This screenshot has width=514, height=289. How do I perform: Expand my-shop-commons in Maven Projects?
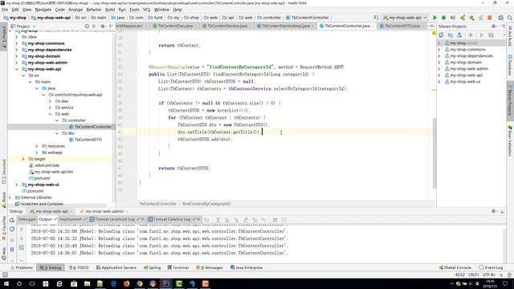(x=439, y=50)
